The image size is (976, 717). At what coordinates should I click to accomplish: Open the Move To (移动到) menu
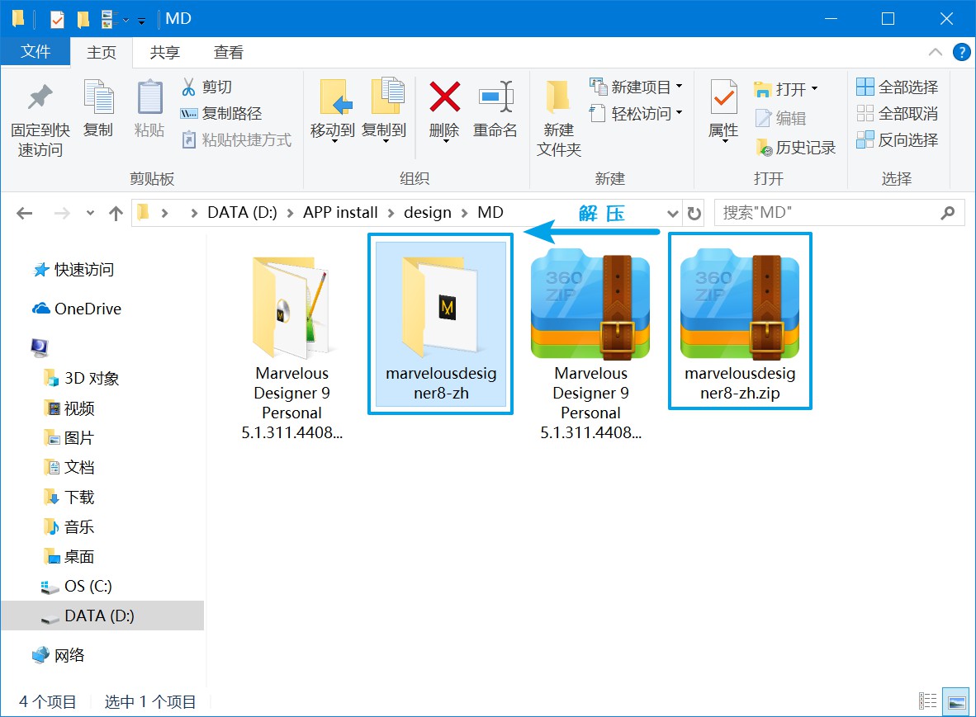click(x=333, y=111)
